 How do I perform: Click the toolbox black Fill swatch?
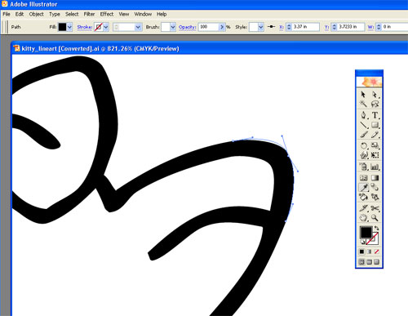pyautogui.click(x=366, y=232)
